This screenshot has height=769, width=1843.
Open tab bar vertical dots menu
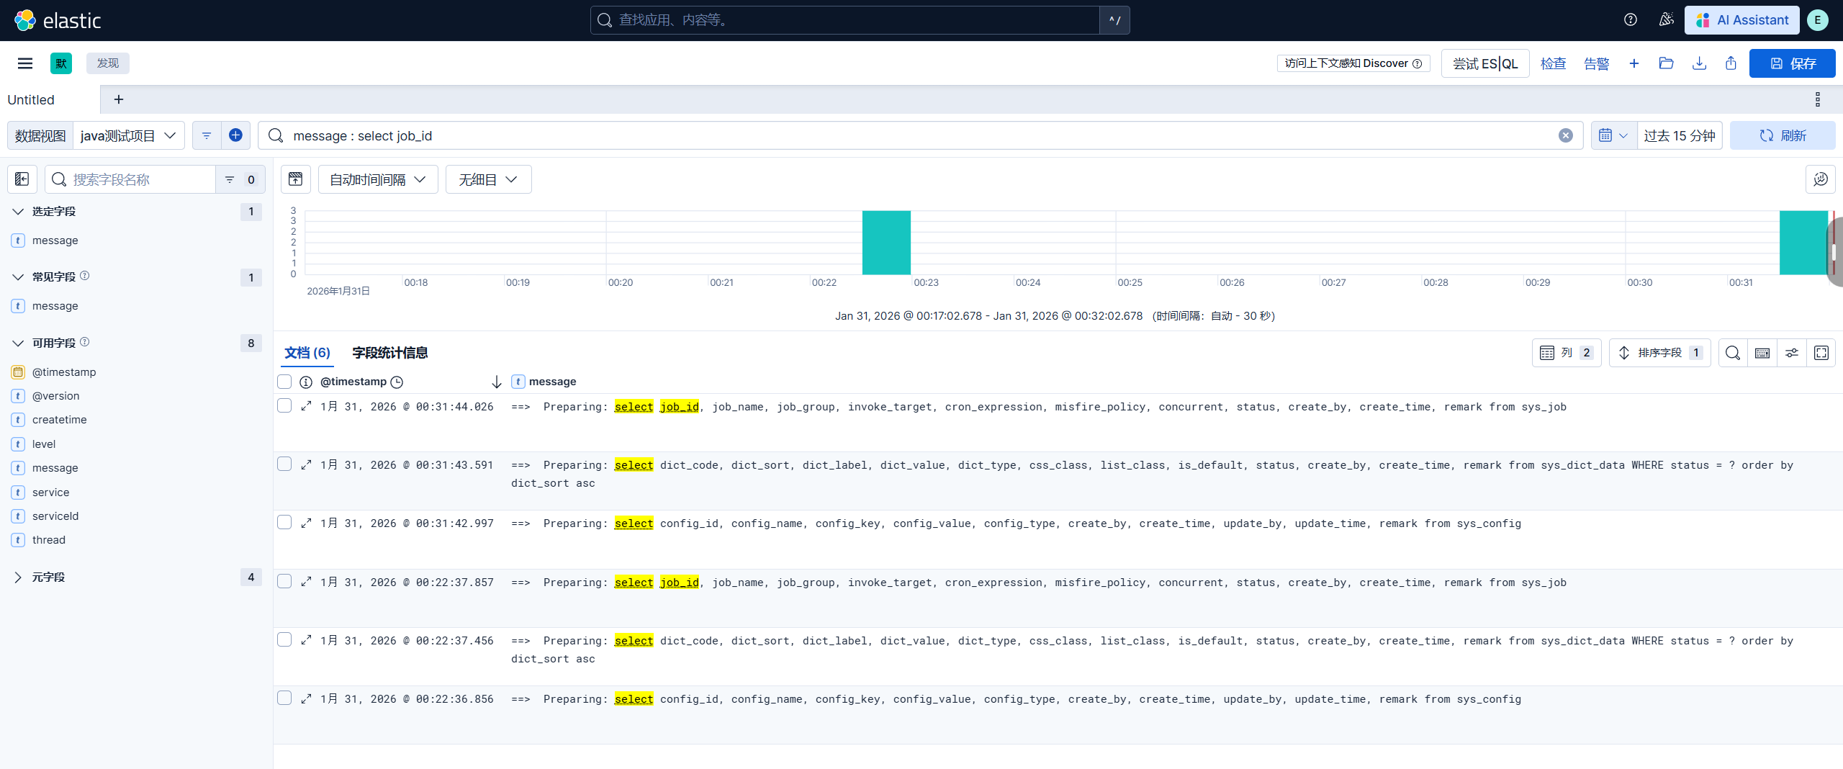point(1818,99)
